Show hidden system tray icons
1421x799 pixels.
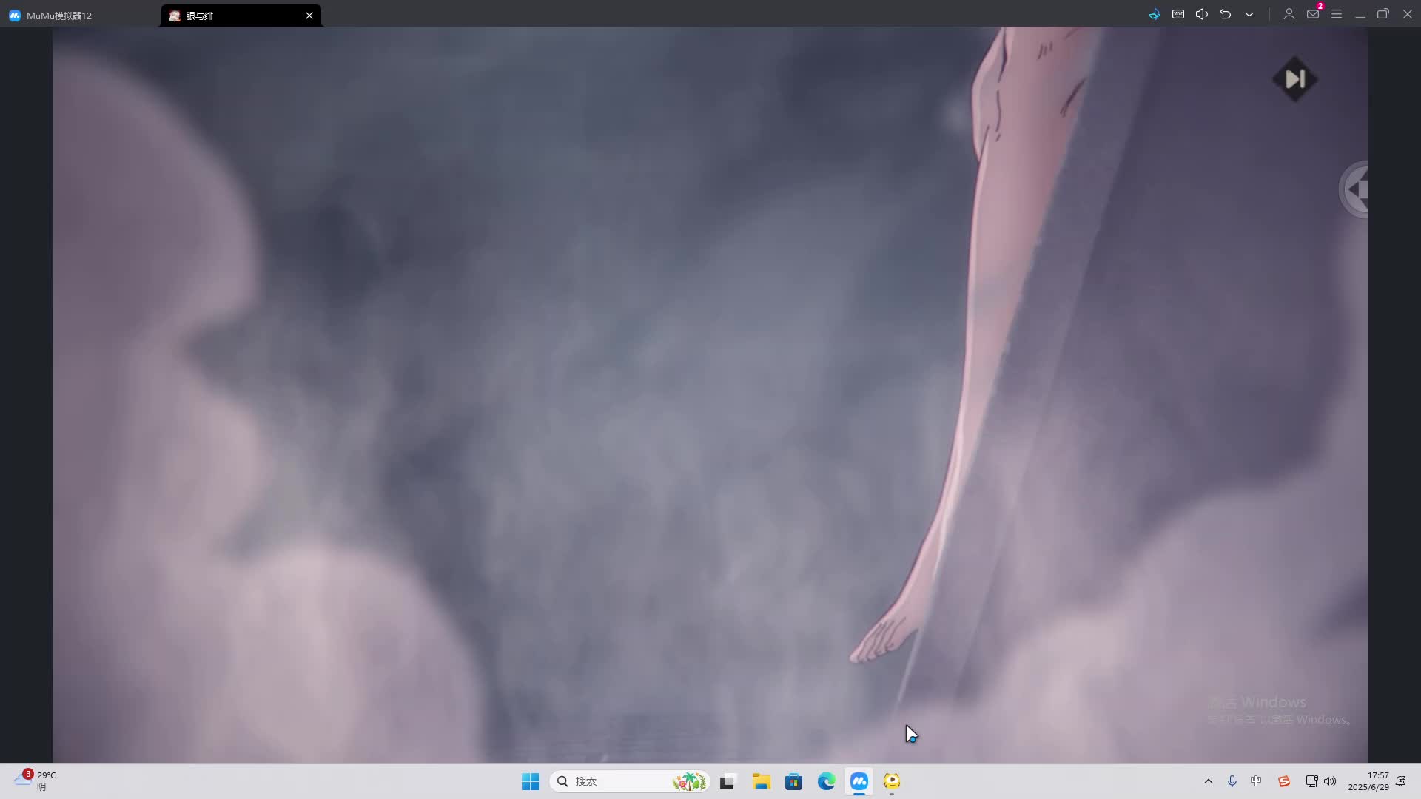pyautogui.click(x=1209, y=781)
